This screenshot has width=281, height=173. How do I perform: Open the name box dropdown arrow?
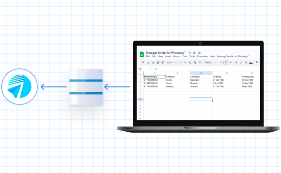[x=150, y=69]
